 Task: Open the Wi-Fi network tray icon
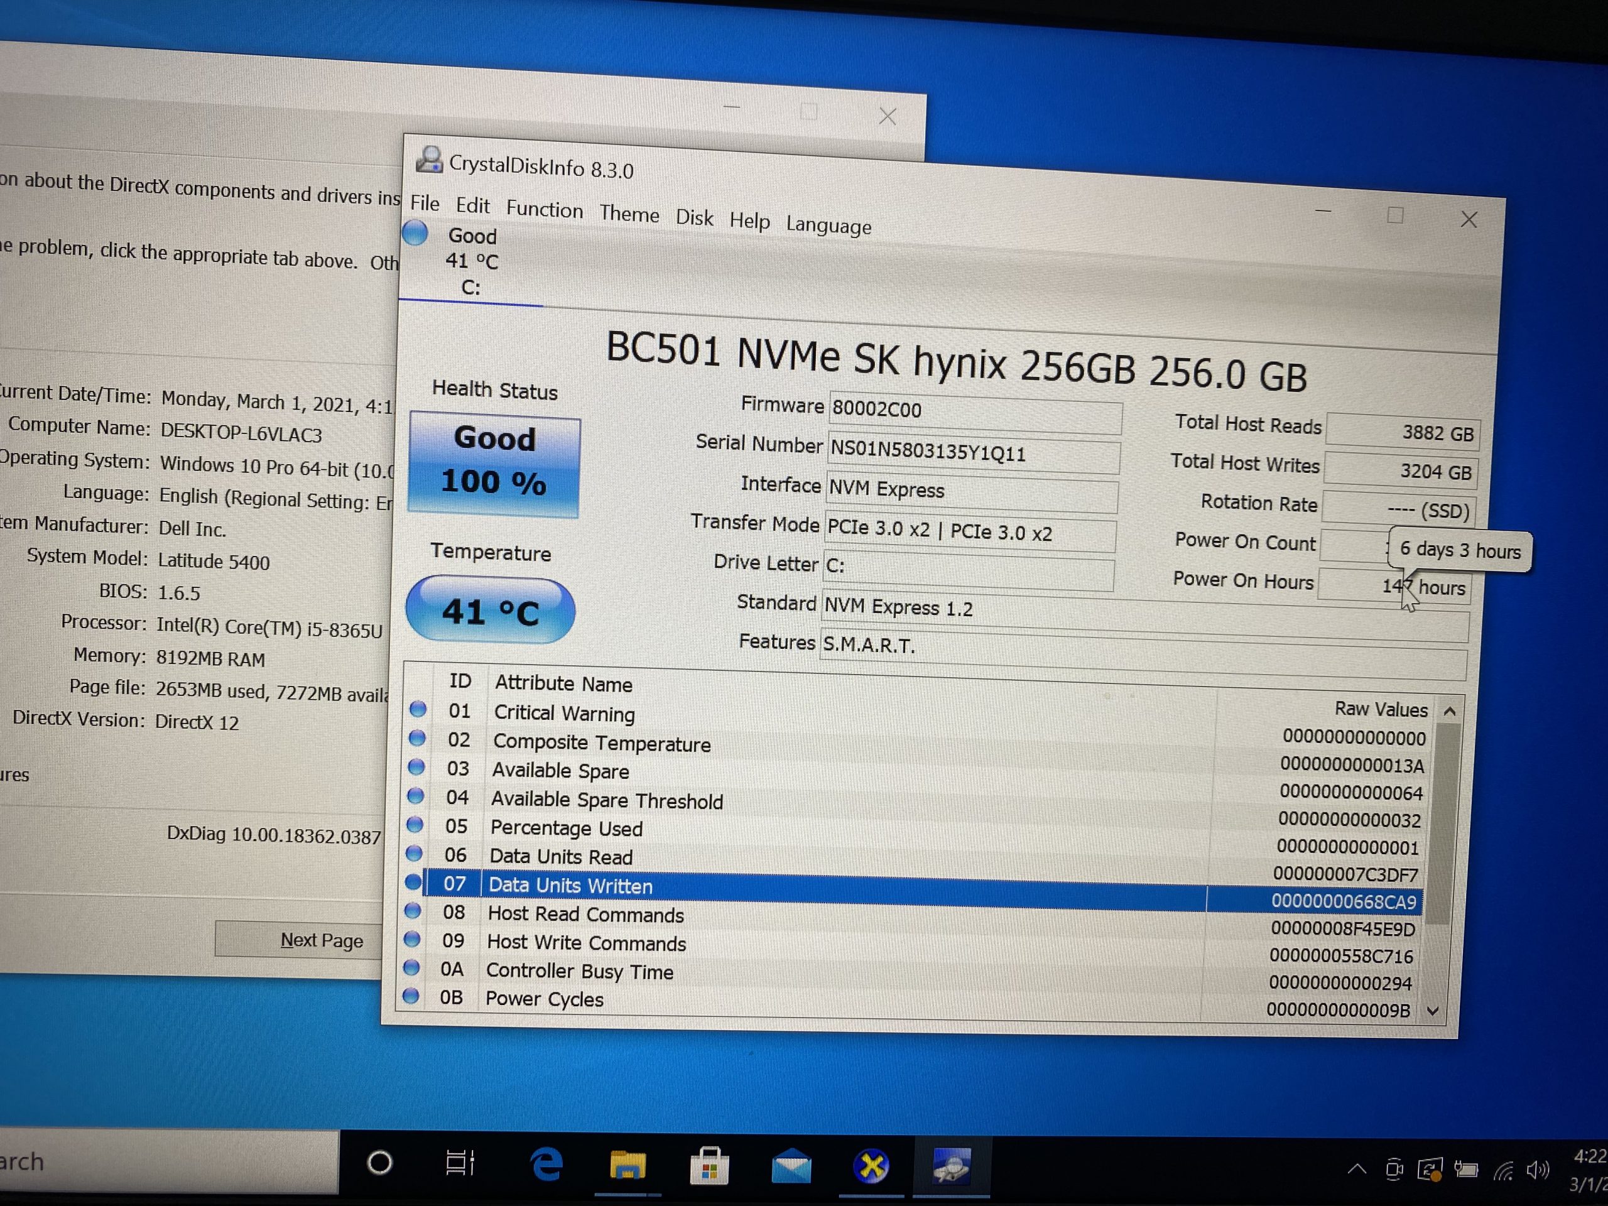pyautogui.click(x=1503, y=1170)
